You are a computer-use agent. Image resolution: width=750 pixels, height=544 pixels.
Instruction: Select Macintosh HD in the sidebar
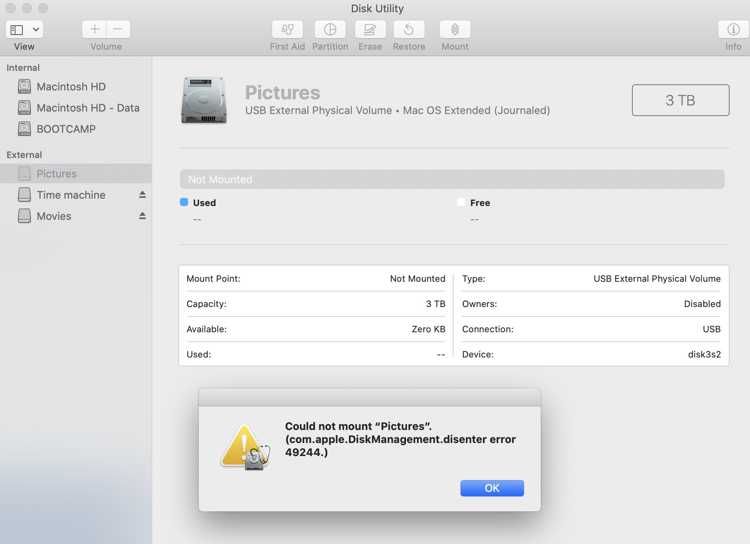[71, 86]
